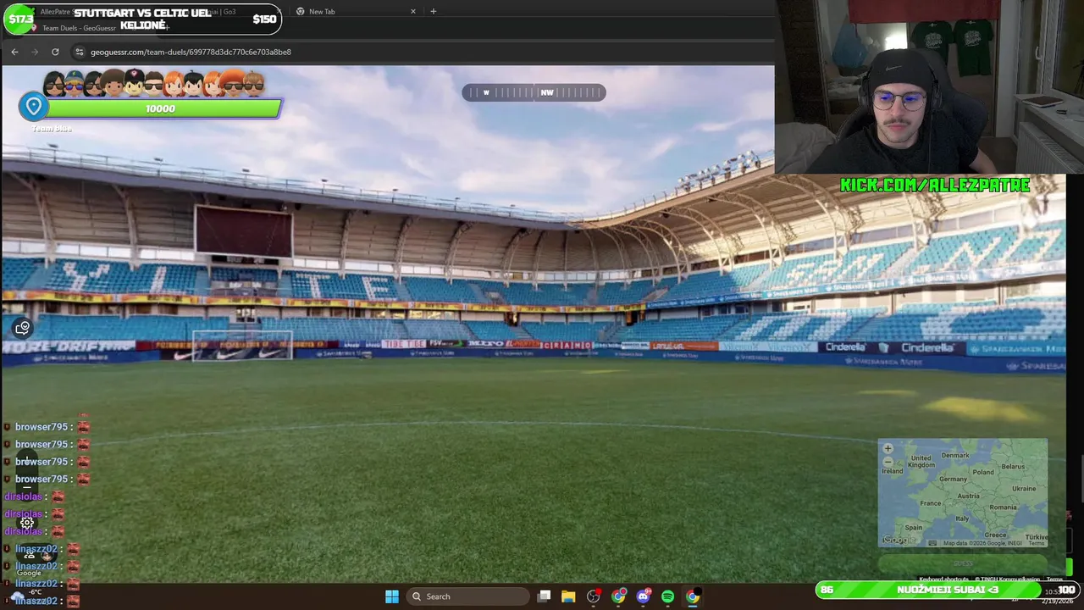Open map keyboard shortcuts icon
This screenshot has height=610, width=1084.
932,543
